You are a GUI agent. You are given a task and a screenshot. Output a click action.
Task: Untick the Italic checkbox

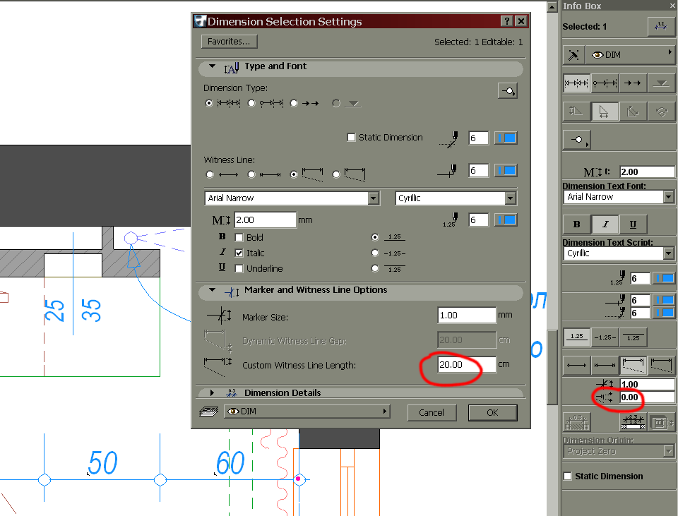tap(239, 253)
